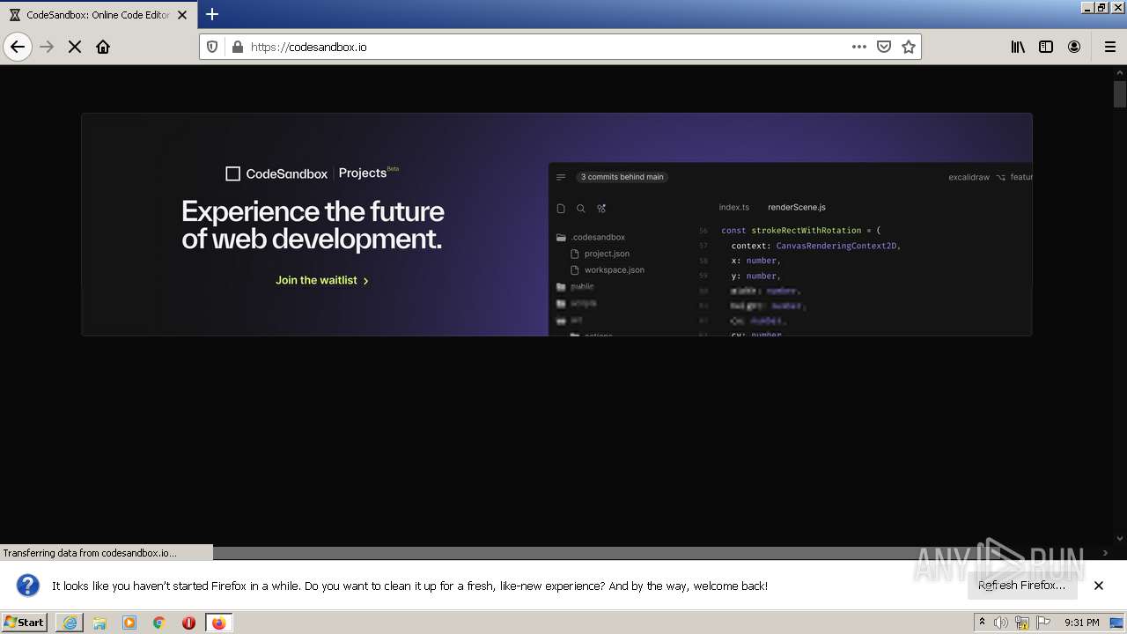
Task: Open the Library view
Action: point(1018,47)
